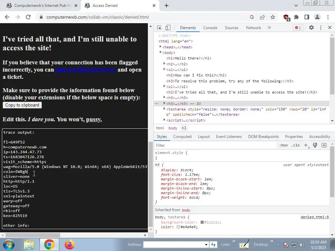This screenshot has height=251, width=335.
Task: Open DevTools settings gear
Action: tap(311, 27)
